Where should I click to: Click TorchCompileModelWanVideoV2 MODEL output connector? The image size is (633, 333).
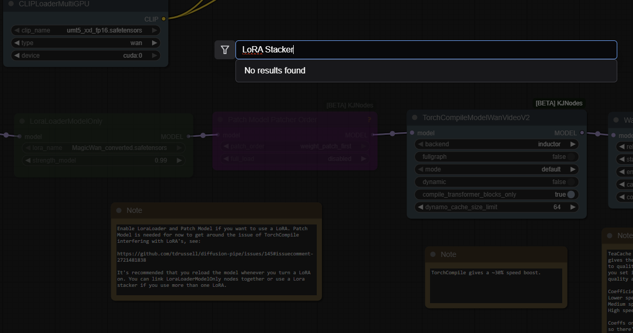(582, 133)
